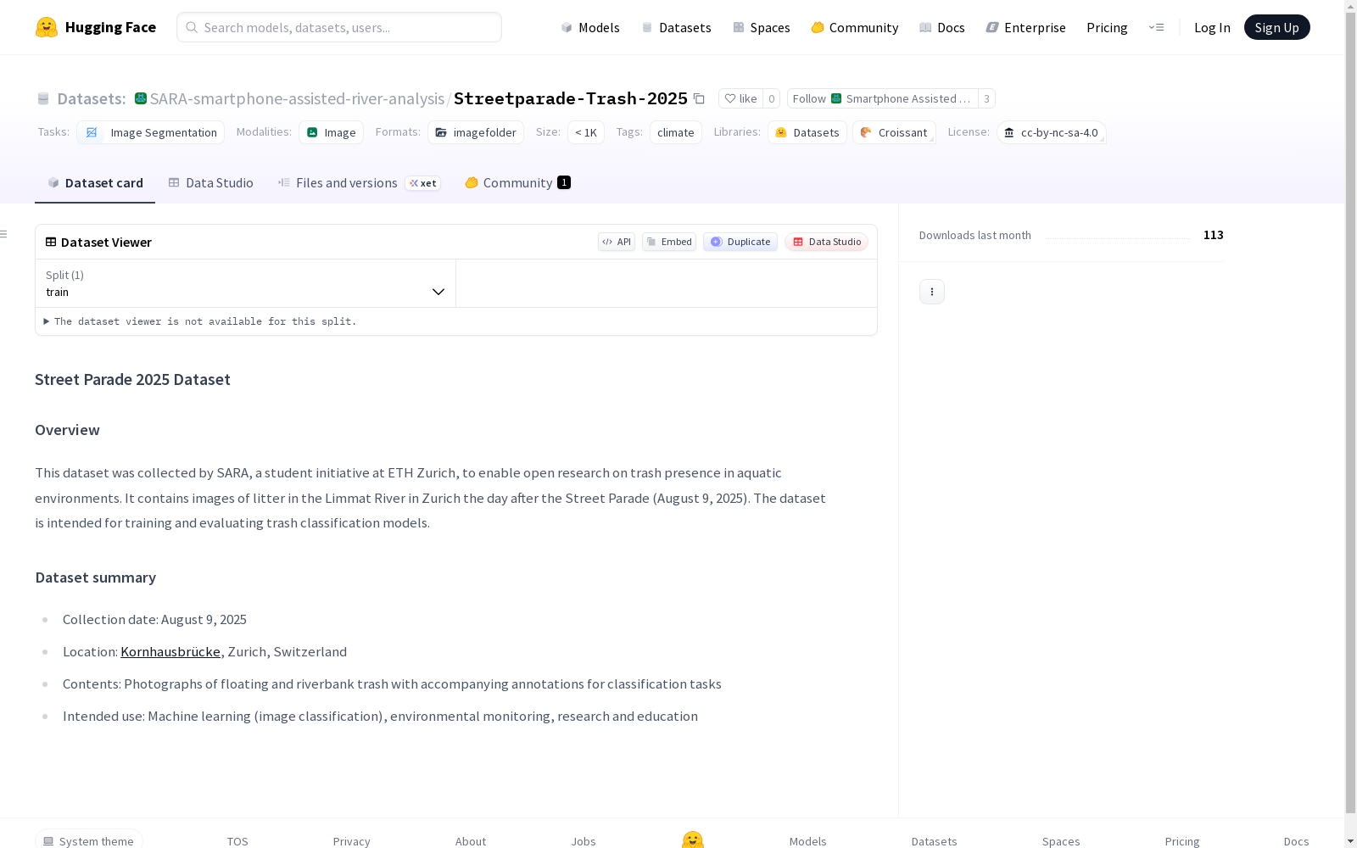Viewport: 1357px width, 848px height.
Task: Follow the Kornhausbrücke location link
Action: 170,652
